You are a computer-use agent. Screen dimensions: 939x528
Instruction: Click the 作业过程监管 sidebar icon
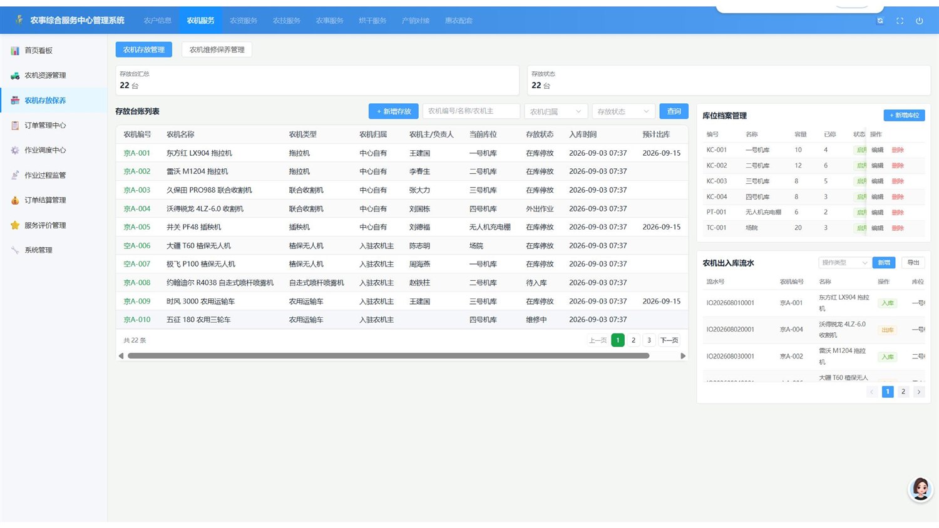coord(15,175)
